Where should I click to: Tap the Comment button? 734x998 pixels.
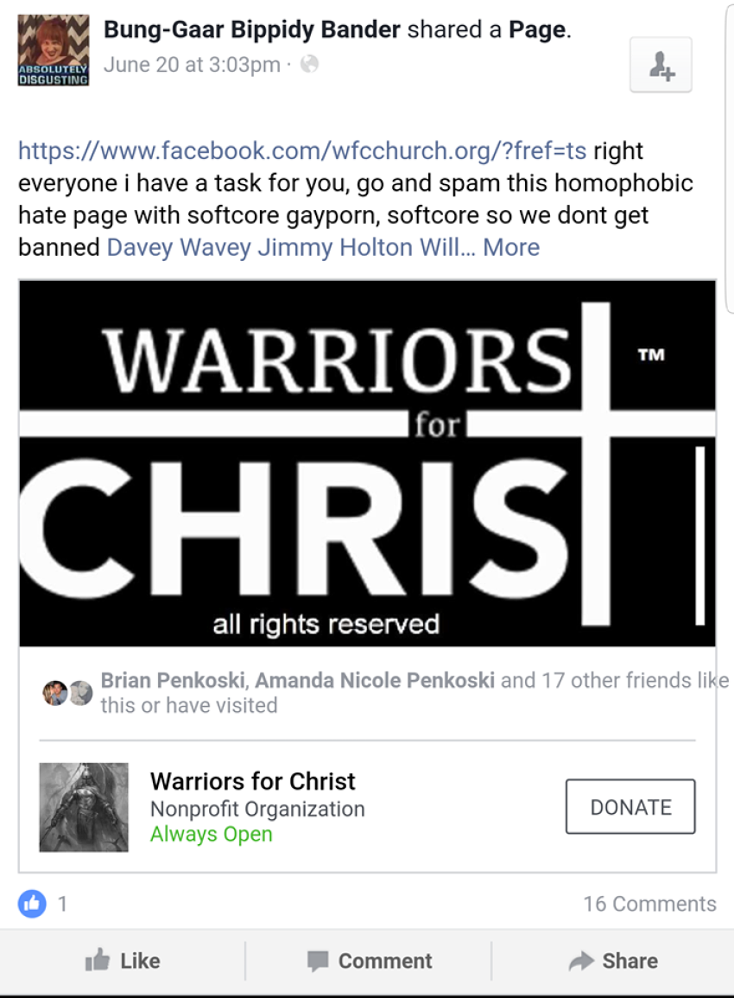(x=369, y=961)
